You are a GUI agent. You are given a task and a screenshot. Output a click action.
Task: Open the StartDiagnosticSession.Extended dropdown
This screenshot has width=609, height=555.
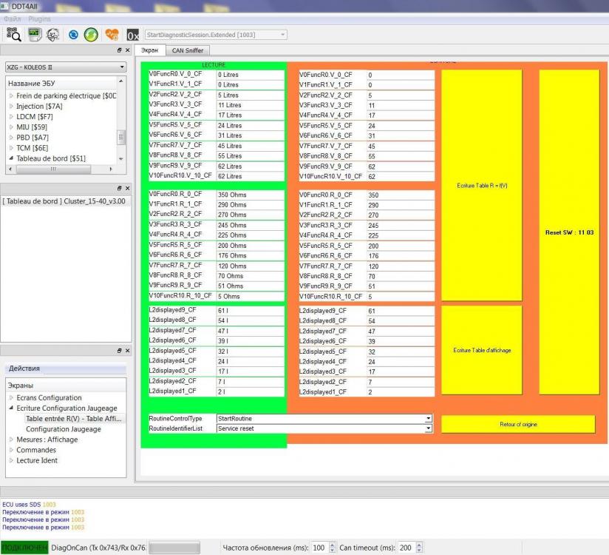pyautogui.click(x=283, y=35)
